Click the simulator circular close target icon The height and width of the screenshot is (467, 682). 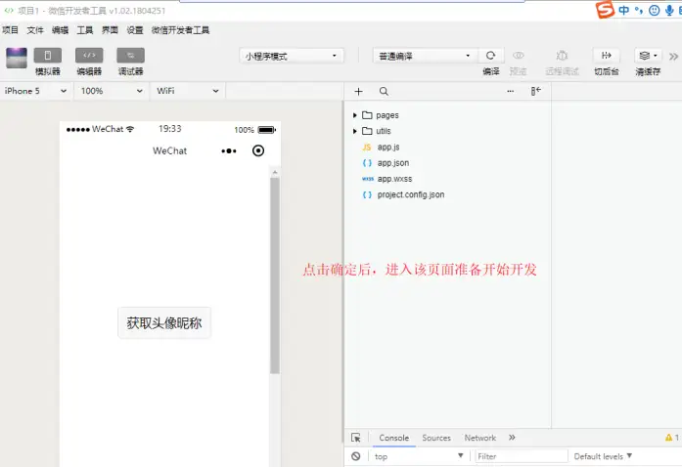click(x=258, y=150)
